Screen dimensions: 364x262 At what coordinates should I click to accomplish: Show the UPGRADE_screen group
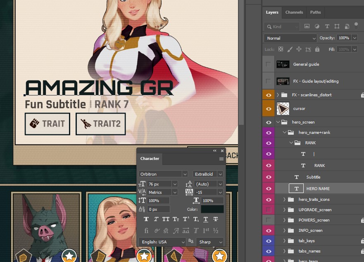point(269,210)
